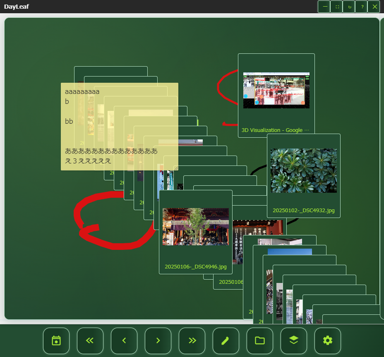Click the layers stack button
384x357 pixels.
click(x=294, y=340)
